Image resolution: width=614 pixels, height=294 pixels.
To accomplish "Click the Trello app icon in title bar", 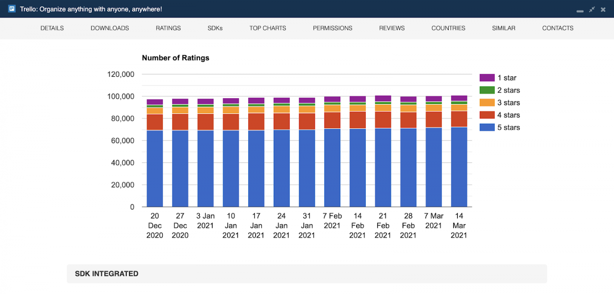I will [x=12, y=9].
